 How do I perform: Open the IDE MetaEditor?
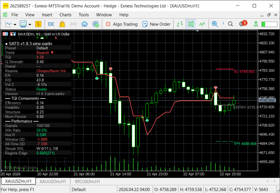click(x=51, y=24)
